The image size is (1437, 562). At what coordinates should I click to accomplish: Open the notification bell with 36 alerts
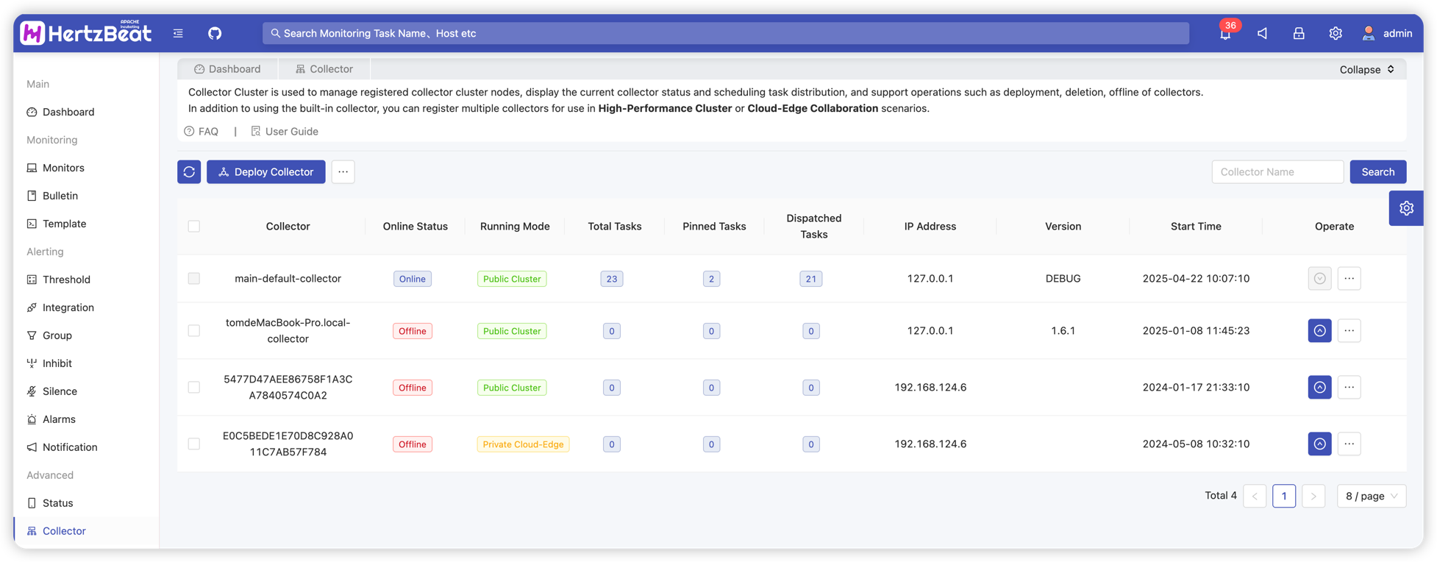1225,33
